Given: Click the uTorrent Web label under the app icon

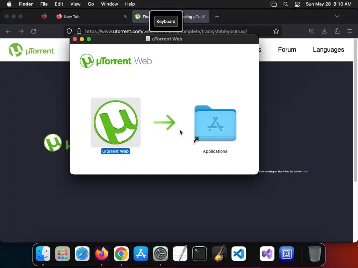Looking at the screenshot, I should [115, 151].
